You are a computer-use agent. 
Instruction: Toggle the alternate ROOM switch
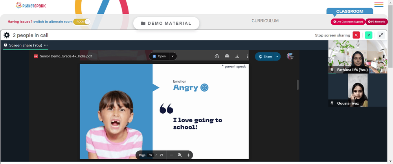pos(82,22)
